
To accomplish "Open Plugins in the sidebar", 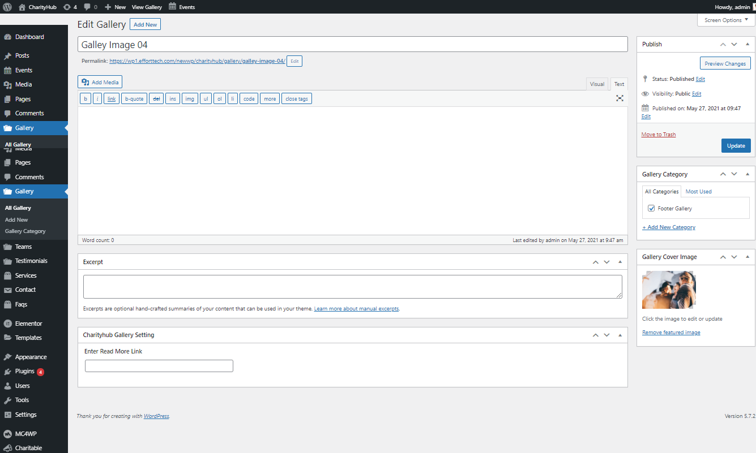I will pyautogui.click(x=24, y=372).
